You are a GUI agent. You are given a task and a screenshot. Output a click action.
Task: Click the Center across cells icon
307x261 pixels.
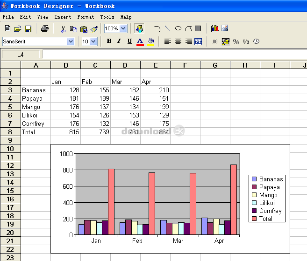coord(198,41)
